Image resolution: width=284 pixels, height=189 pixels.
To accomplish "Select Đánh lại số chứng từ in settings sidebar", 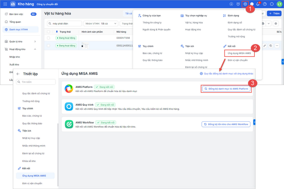I will (33, 153).
